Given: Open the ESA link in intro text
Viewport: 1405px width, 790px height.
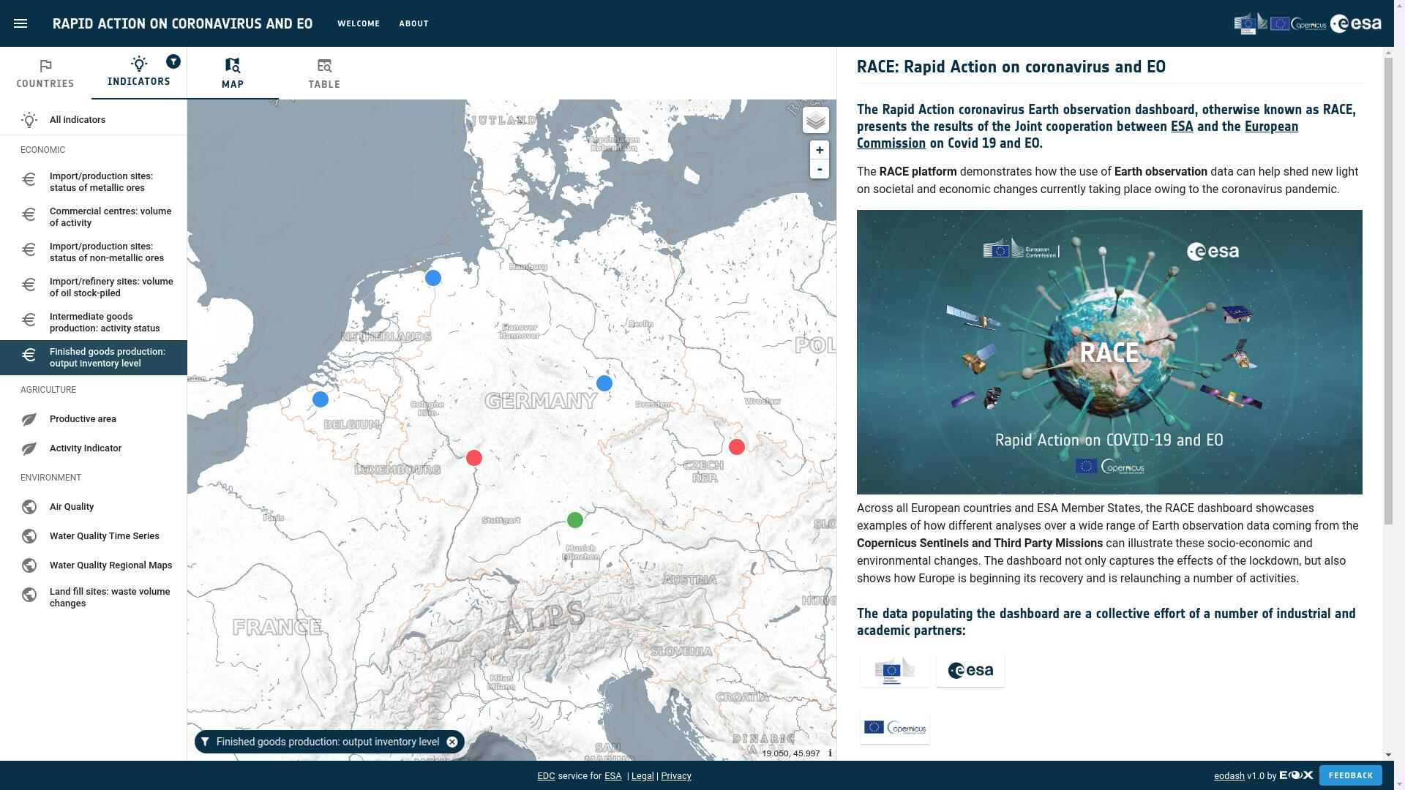Looking at the screenshot, I should (1182, 127).
